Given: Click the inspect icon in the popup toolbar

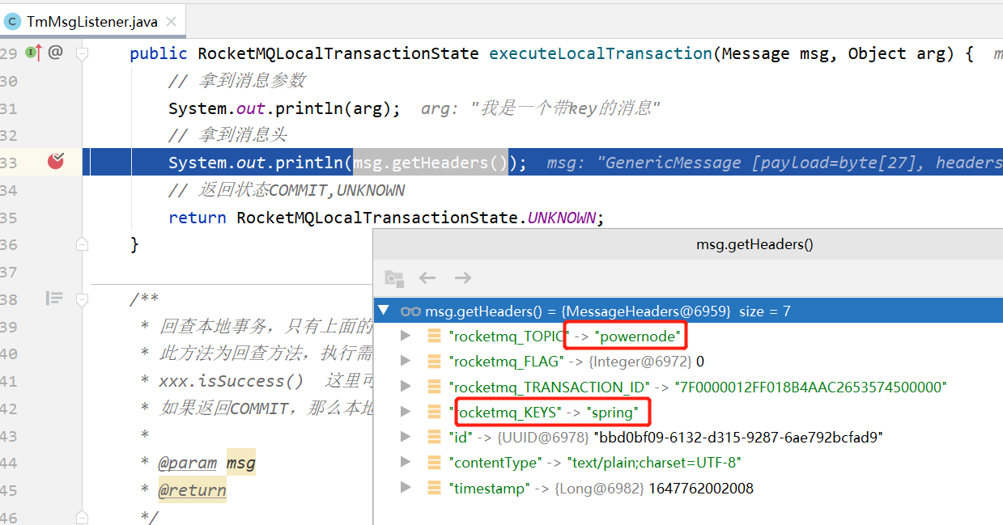Looking at the screenshot, I should (x=394, y=277).
